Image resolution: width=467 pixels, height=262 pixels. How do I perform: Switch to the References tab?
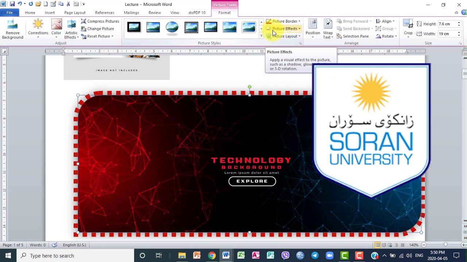click(x=105, y=13)
